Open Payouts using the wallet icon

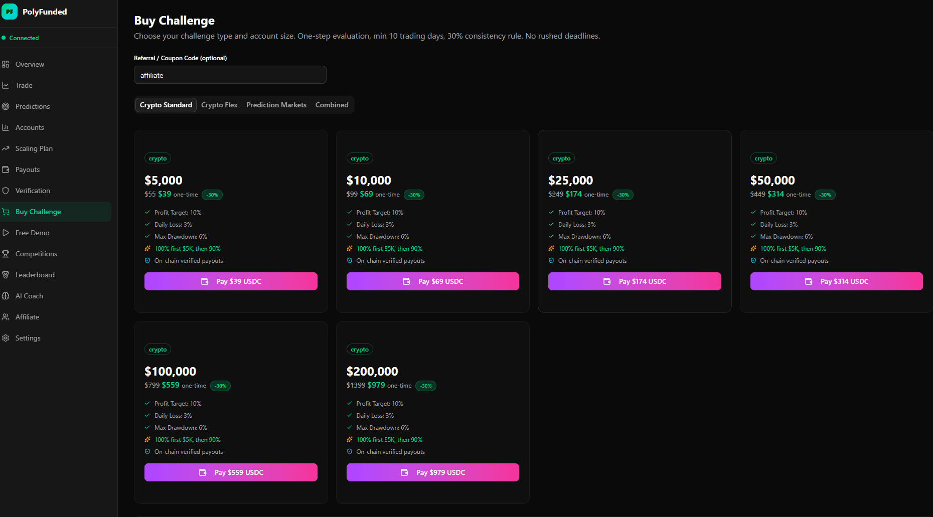point(6,169)
